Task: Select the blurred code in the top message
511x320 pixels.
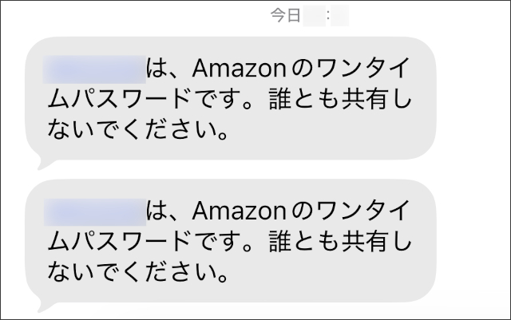Action: pyautogui.click(x=94, y=69)
